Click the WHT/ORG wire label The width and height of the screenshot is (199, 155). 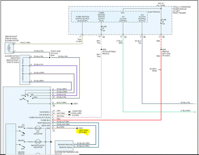coord(61,113)
